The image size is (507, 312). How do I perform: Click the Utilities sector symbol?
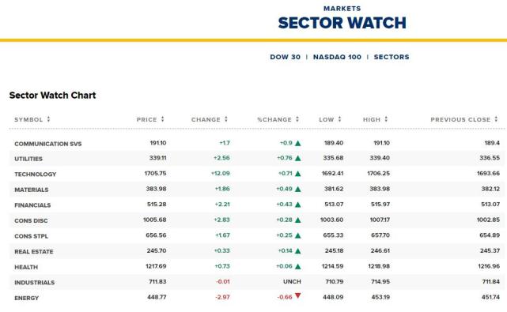pos(28,159)
